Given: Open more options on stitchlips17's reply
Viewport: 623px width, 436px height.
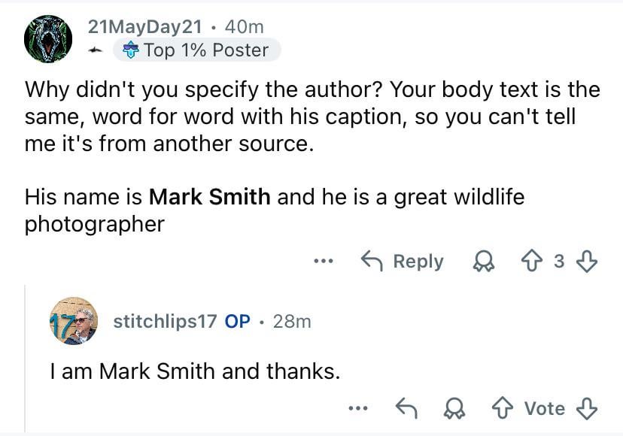Looking at the screenshot, I should pos(358,408).
